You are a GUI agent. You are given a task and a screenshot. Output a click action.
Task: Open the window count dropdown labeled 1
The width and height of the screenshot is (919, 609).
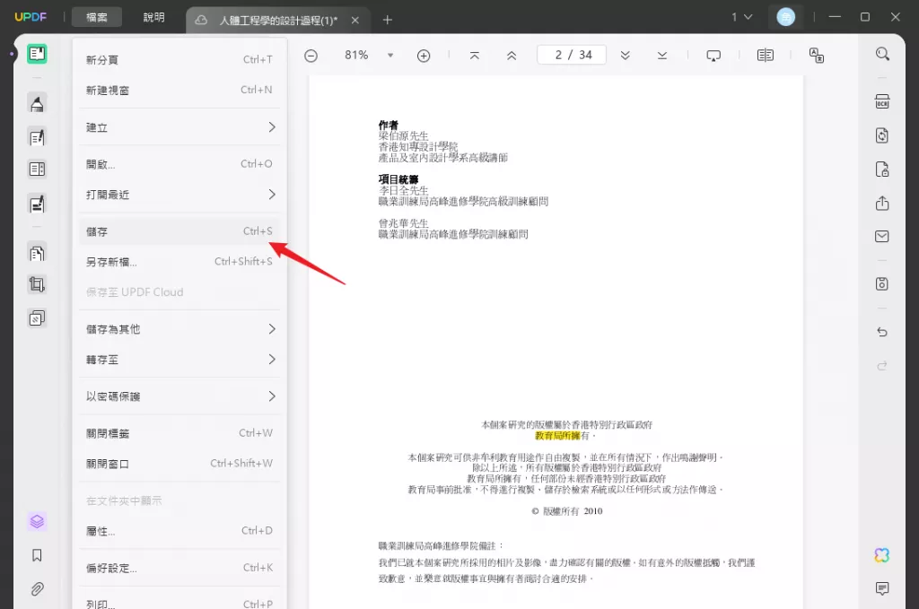coord(741,17)
